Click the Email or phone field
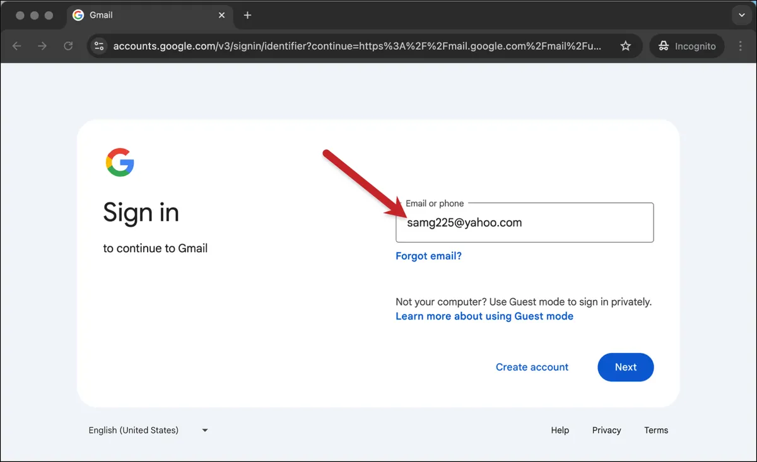The height and width of the screenshot is (462, 757). (525, 222)
